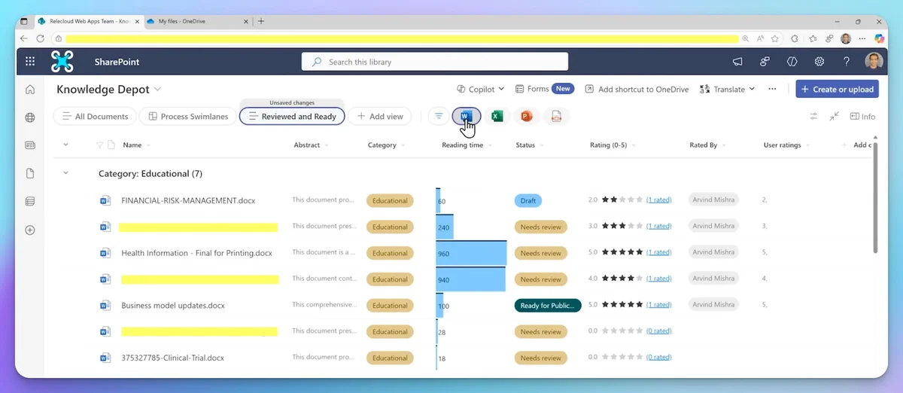Filter library by PDF file type
Viewport: 903px width, 393px height.
(x=556, y=116)
